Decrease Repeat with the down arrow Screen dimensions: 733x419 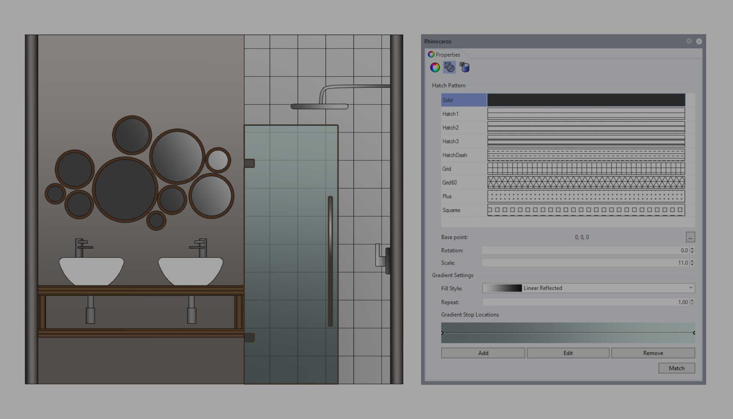click(692, 304)
